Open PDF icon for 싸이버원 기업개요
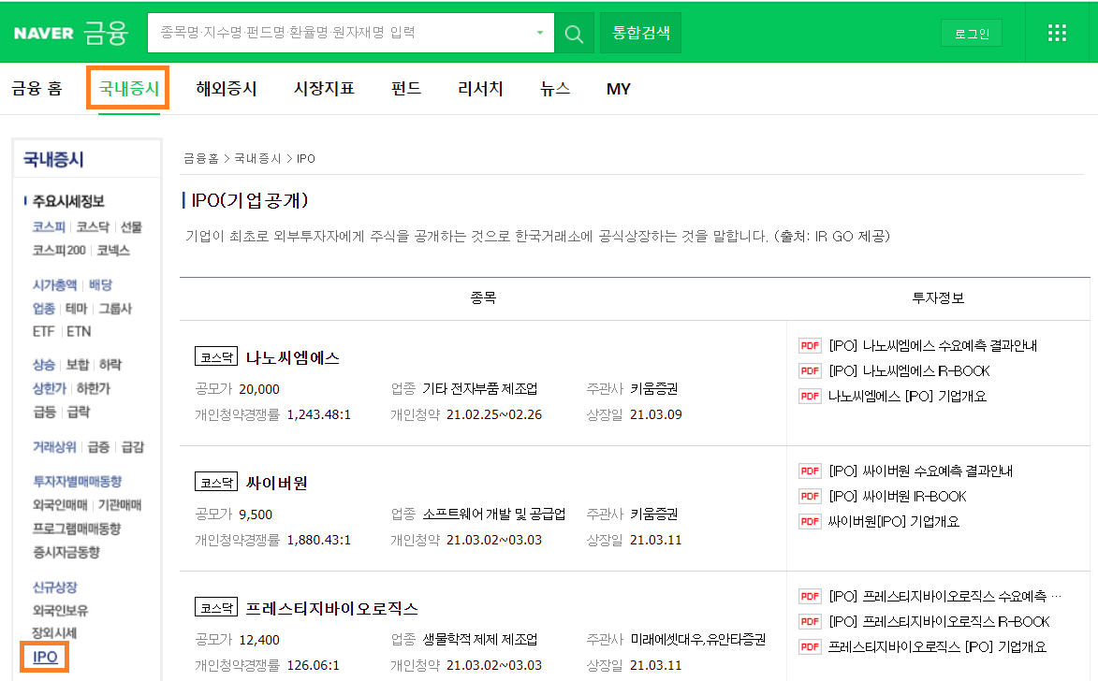The height and width of the screenshot is (681, 1098). pos(811,521)
